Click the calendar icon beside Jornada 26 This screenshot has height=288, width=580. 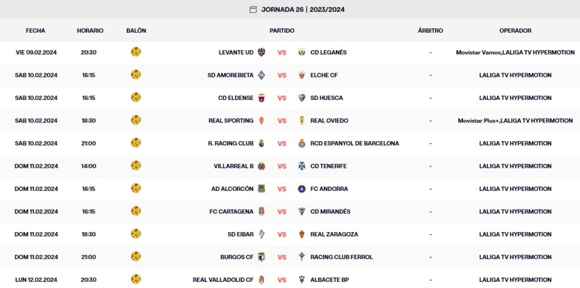[253, 10]
